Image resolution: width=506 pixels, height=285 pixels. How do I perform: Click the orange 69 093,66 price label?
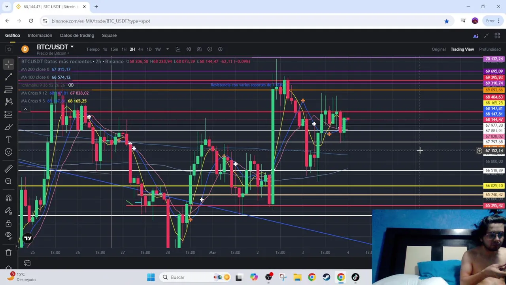tap(494, 90)
